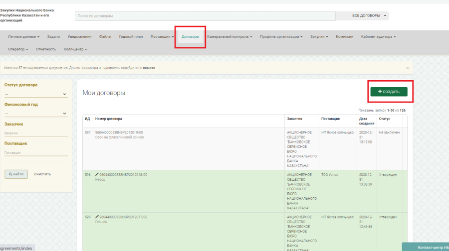Open the Финансовый год dropdown

point(36,113)
